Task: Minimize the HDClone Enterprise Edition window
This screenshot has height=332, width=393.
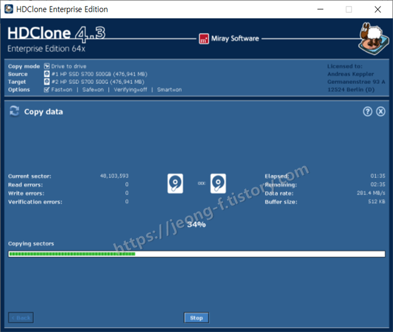Action: coord(320,9)
